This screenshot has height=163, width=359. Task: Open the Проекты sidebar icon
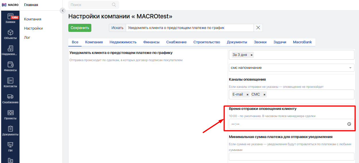coord(10,115)
